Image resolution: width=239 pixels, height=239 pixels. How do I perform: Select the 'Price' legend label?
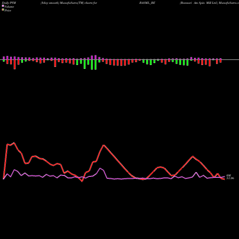coord(8,11)
